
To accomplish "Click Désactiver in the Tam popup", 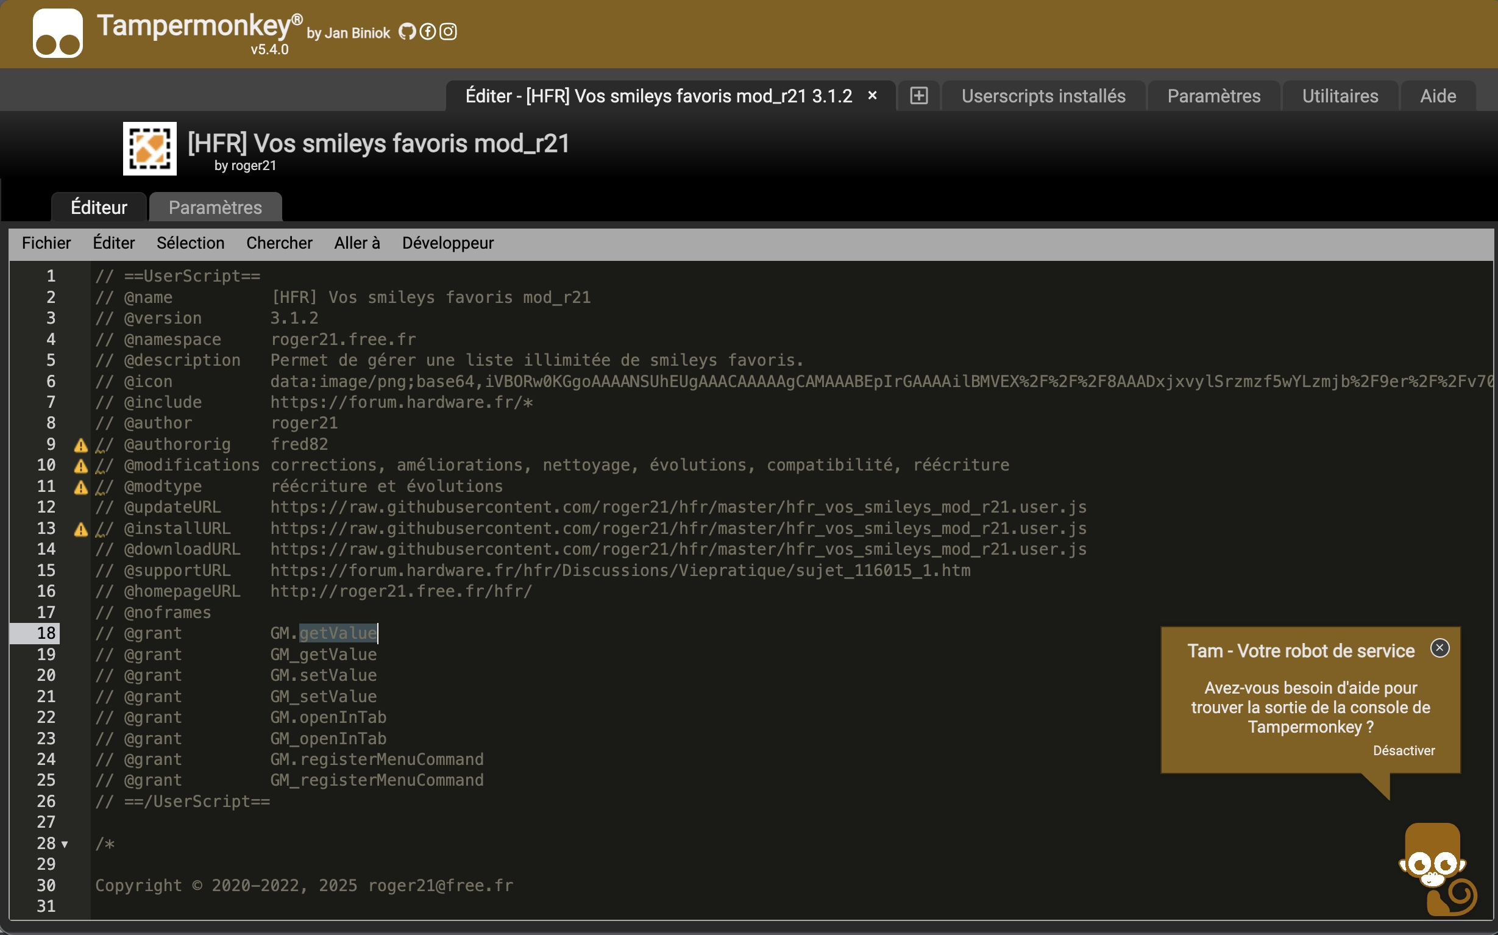I will [1404, 750].
